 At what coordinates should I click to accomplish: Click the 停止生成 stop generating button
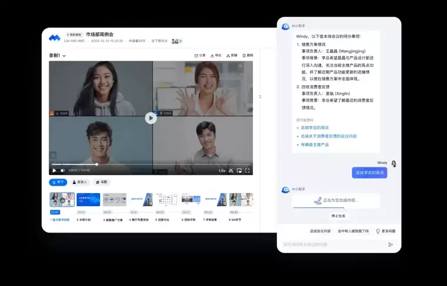tap(338, 216)
